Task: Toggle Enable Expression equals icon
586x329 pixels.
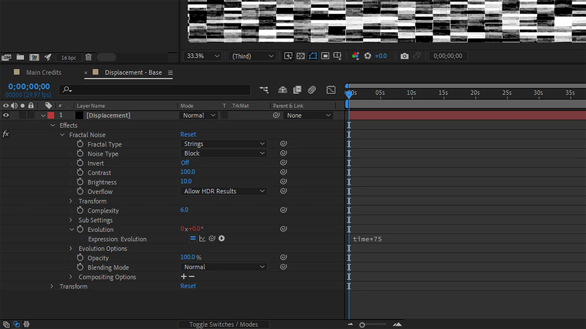Action: coord(193,239)
